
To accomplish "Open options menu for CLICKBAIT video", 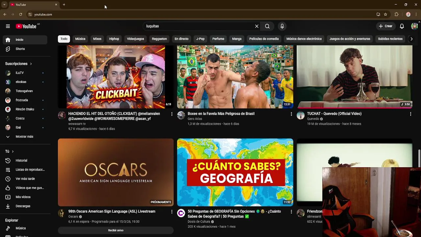I will (172, 114).
